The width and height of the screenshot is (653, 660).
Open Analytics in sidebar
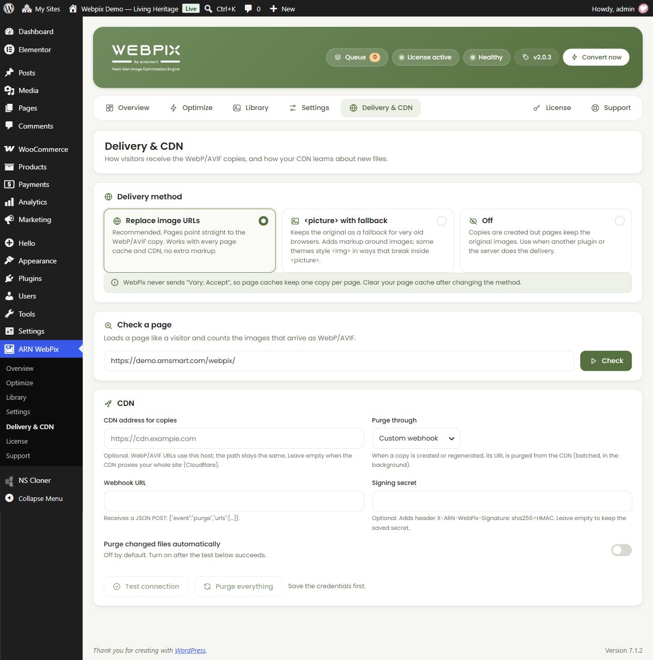(41, 202)
